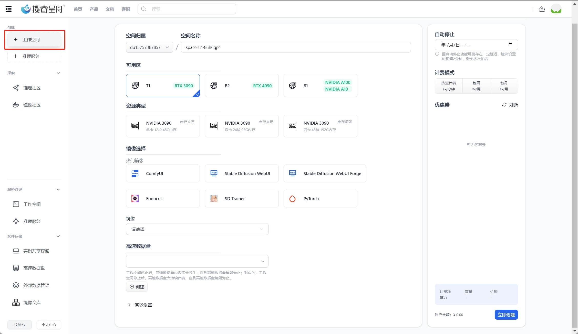Open the 镜像 请选择 dropdown
Image resolution: width=578 pixels, height=334 pixels.
[197, 229]
